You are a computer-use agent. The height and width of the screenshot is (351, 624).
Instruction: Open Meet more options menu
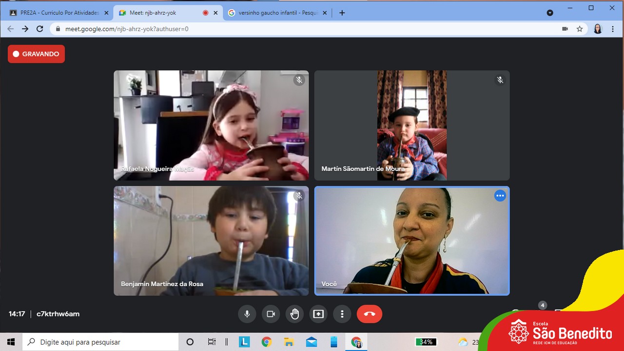click(x=342, y=314)
